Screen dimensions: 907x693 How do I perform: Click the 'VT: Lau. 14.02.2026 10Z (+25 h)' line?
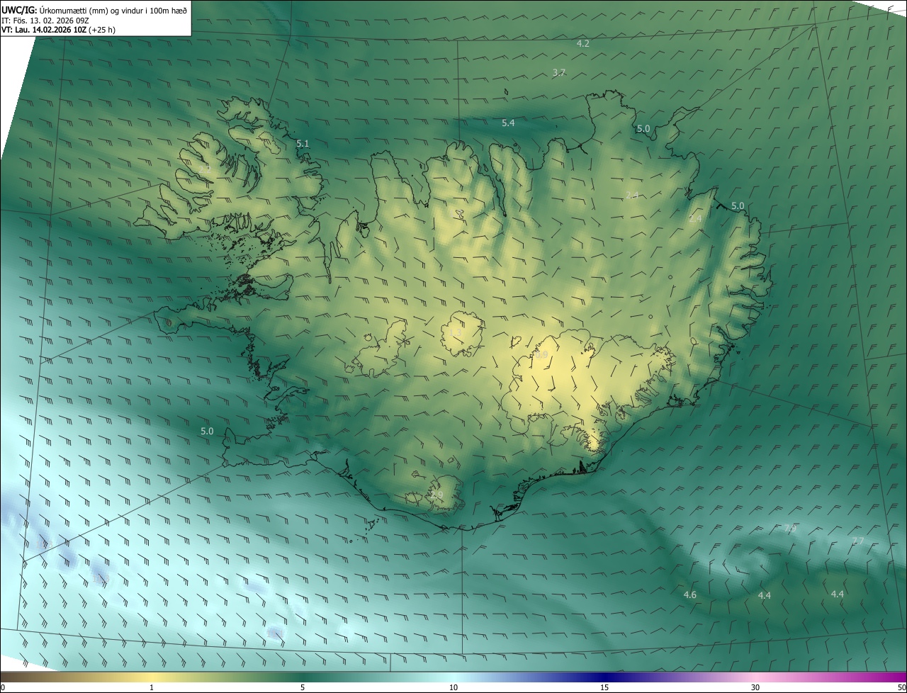pos(59,30)
